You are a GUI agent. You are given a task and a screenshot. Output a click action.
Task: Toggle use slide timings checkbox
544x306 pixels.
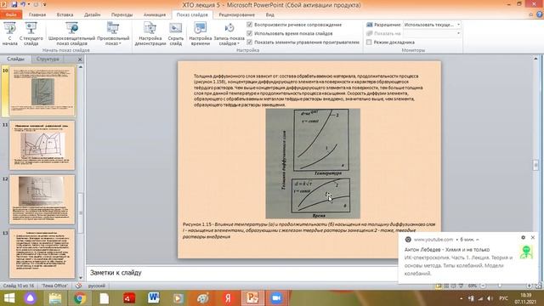click(x=249, y=33)
